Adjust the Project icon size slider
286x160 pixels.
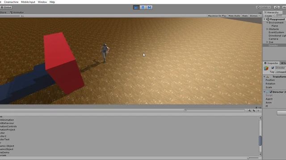point(253,158)
